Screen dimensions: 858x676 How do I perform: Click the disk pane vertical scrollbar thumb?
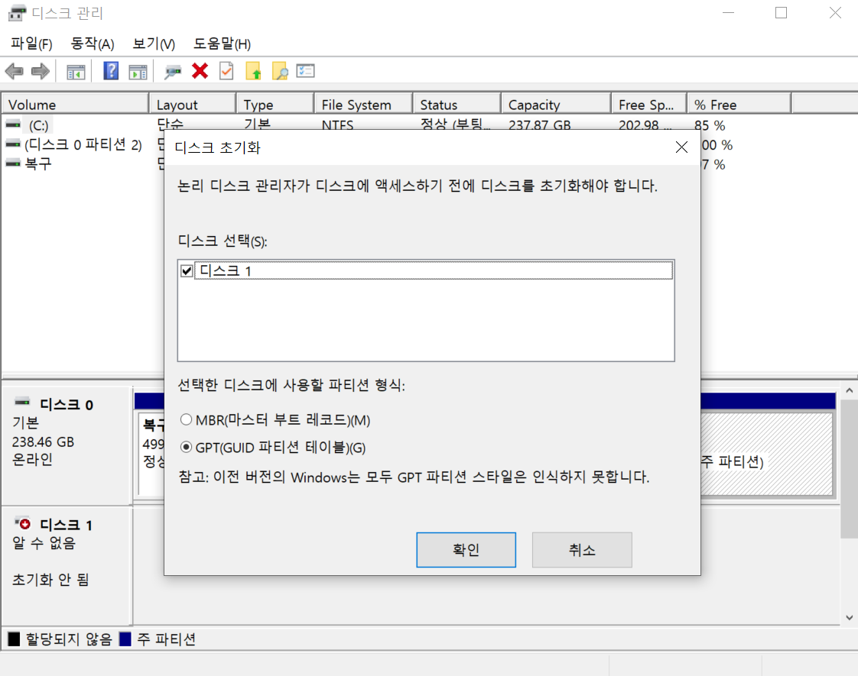(x=850, y=468)
